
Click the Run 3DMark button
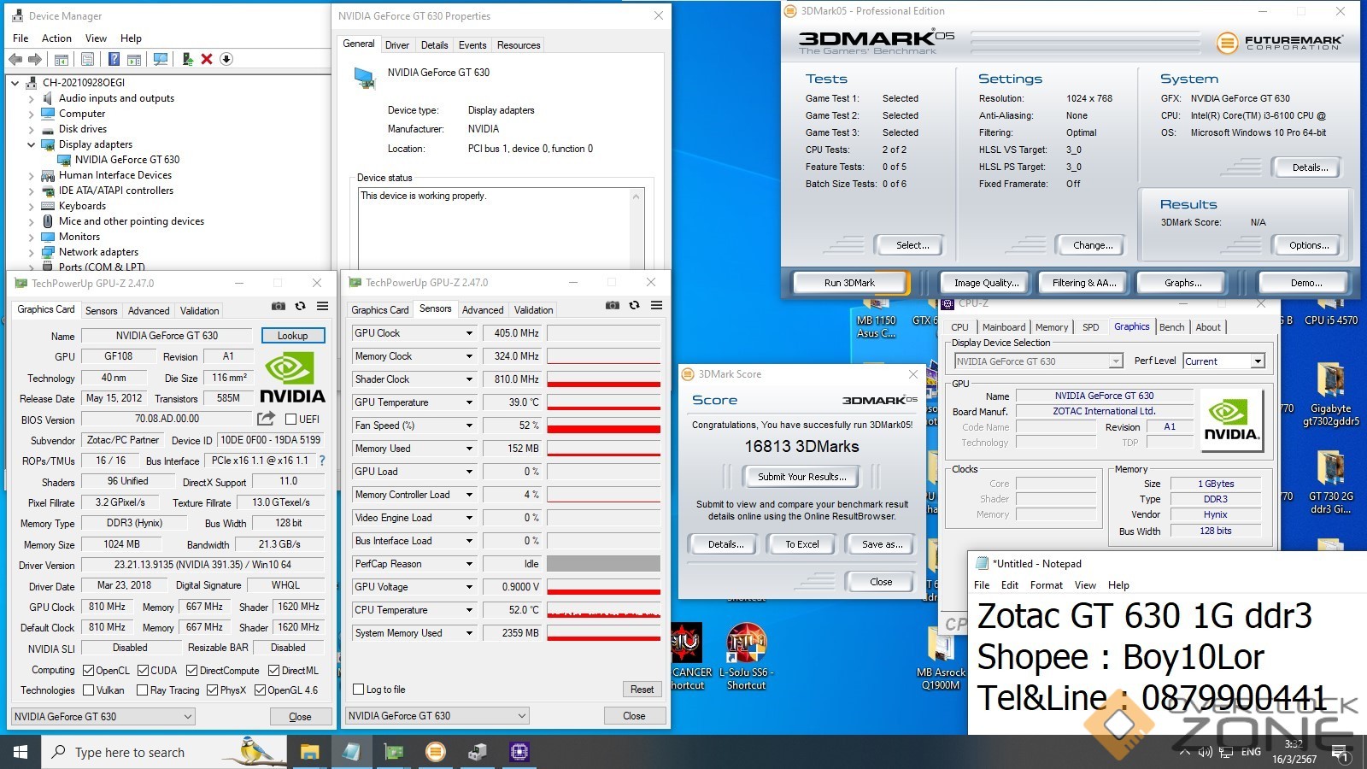tap(849, 283)
